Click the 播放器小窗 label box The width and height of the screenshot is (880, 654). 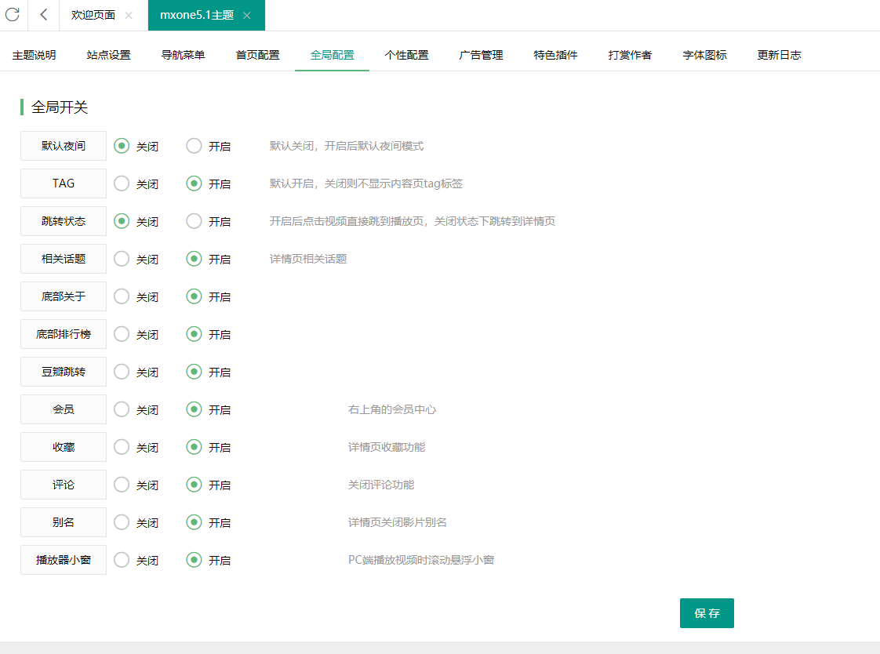click(x=64, y=560)
